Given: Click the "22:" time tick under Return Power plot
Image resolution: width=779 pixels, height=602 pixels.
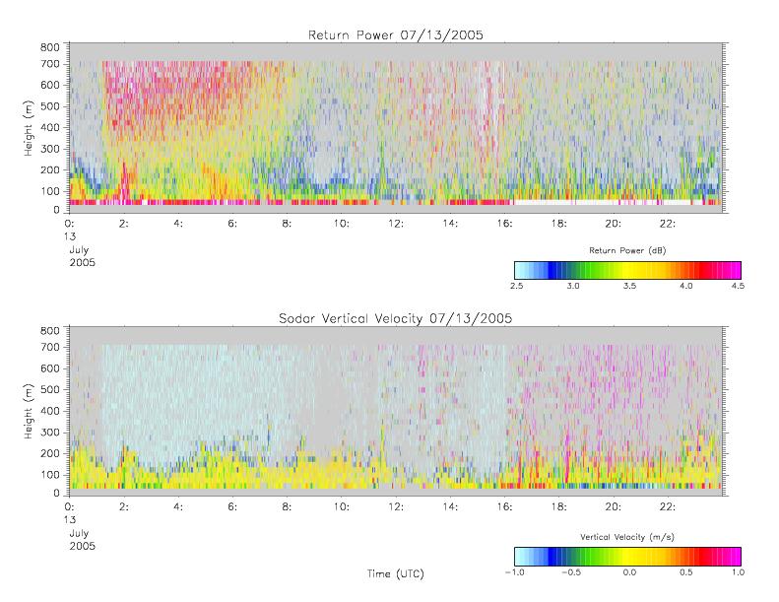Looking at the screenshot, I should point(667,224).
